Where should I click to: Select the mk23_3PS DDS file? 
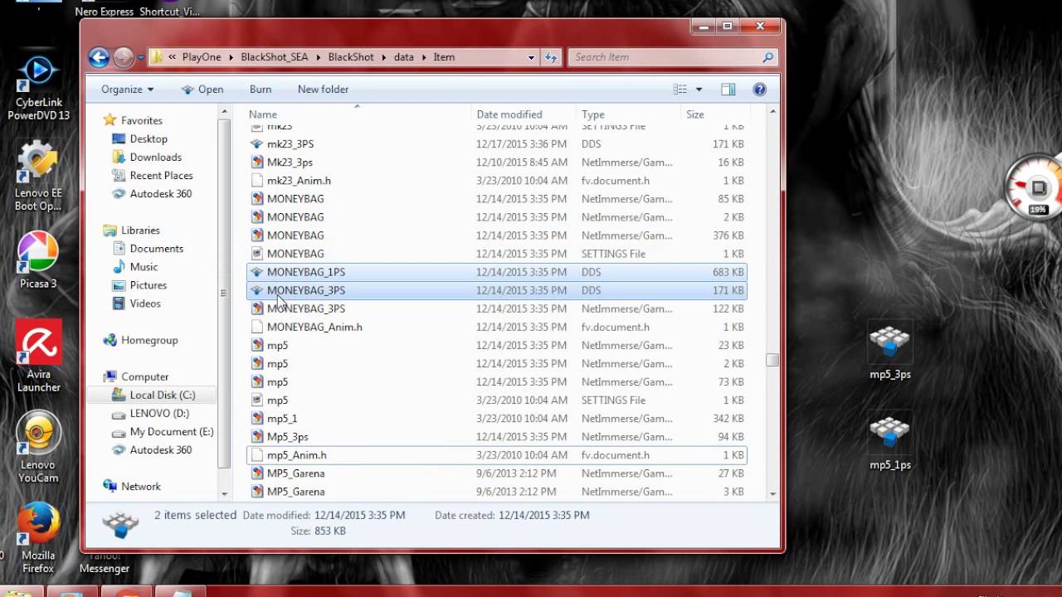click(x=497, y=143)
